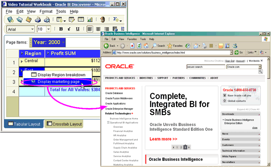Click the bar graph icon in Discoverer toolbar
The image size is (271, 167).
(x=90, y=19)
